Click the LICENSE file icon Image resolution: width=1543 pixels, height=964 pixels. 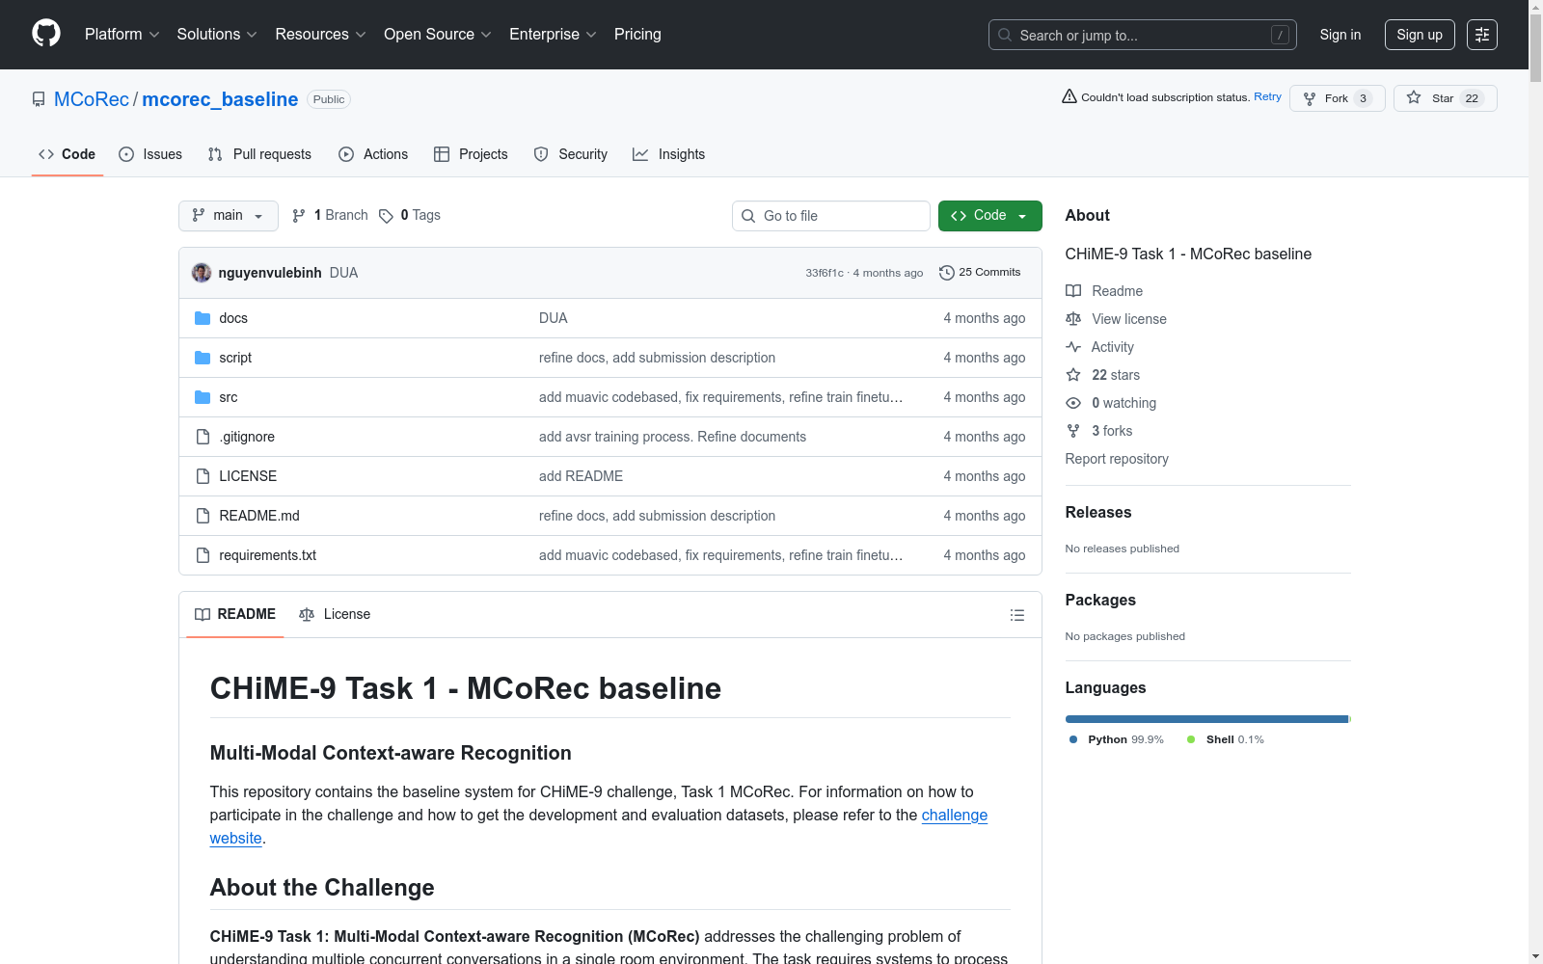tap(203, 476)
